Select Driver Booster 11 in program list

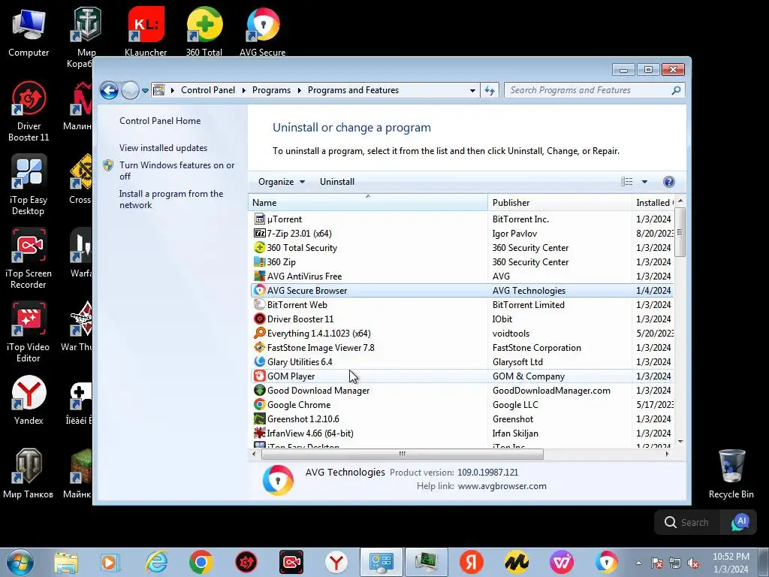coord(462,319)
